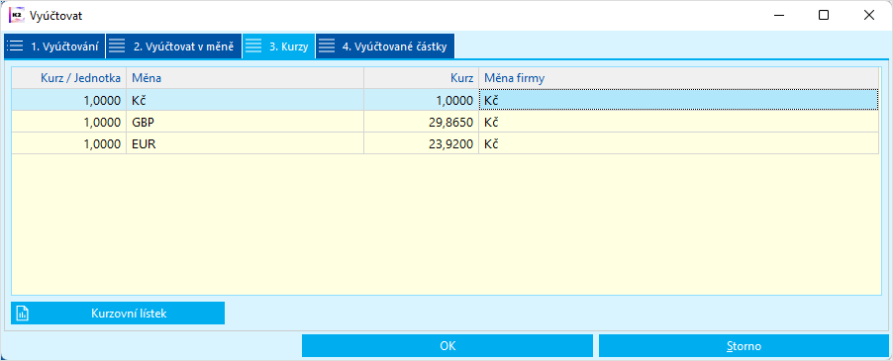The height and width of the screenshot is (361, 893).
Task: Select the EUR currency cell
Action: (245, 143)
